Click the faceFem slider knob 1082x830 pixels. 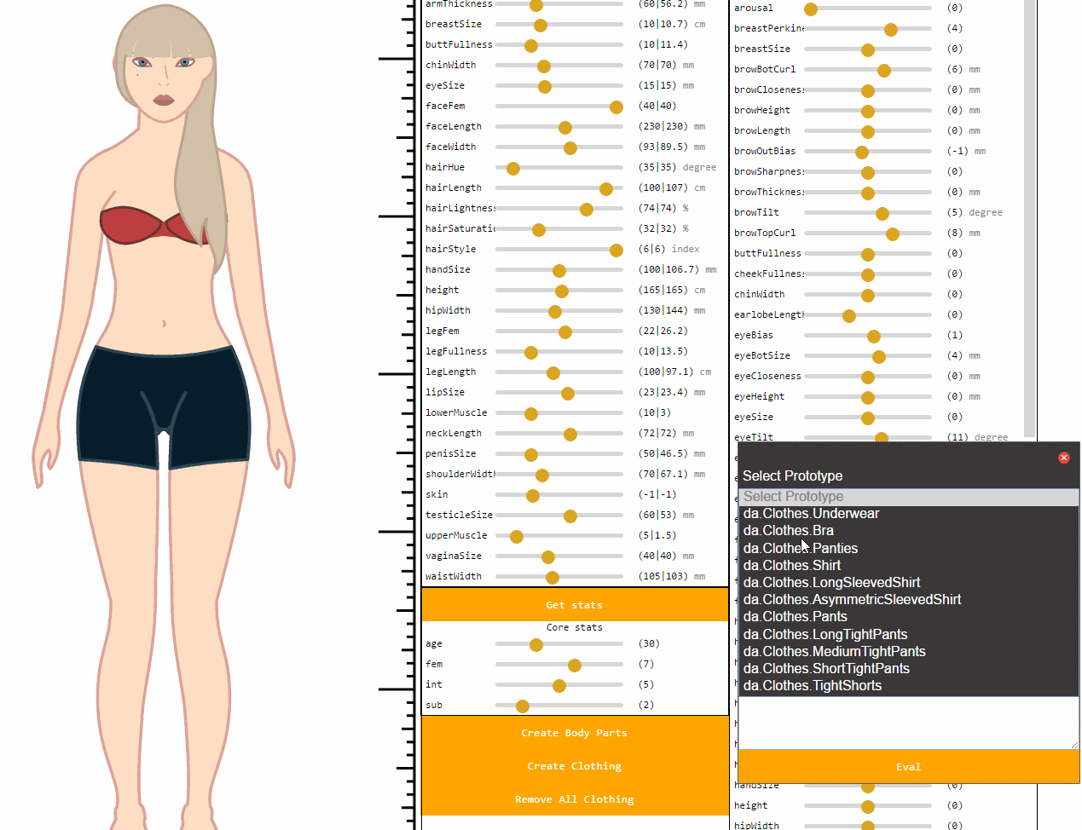click(x=616, y=107)
